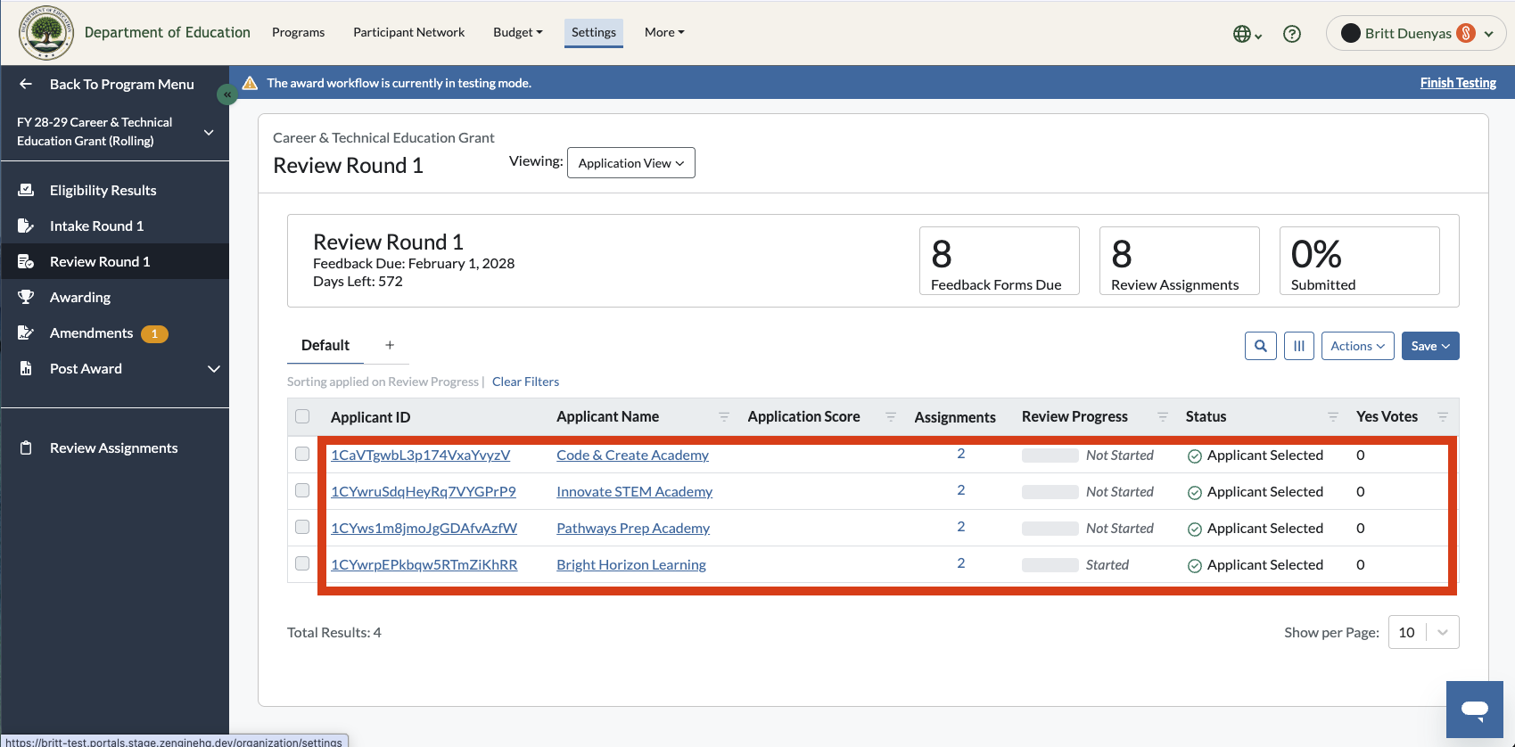Click the Finish Testing link
Screen dimensions: 1515x747
tap(1458, 82)
